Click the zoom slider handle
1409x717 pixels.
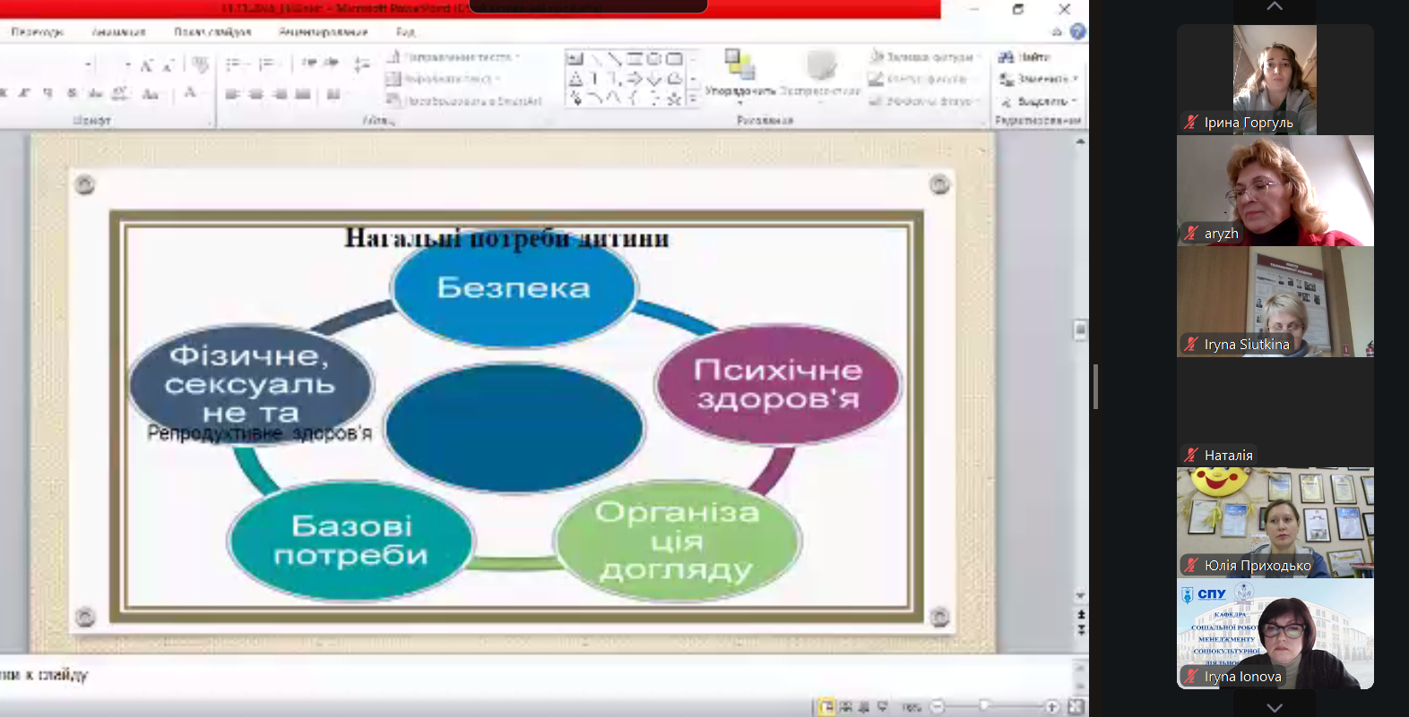tap(984, 706)
